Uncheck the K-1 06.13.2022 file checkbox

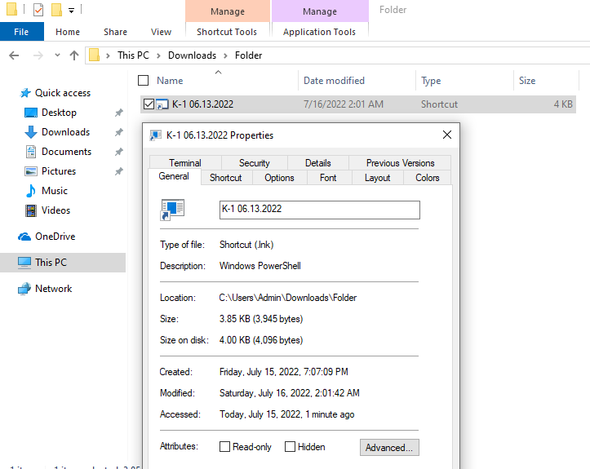[x=148, y=104]
